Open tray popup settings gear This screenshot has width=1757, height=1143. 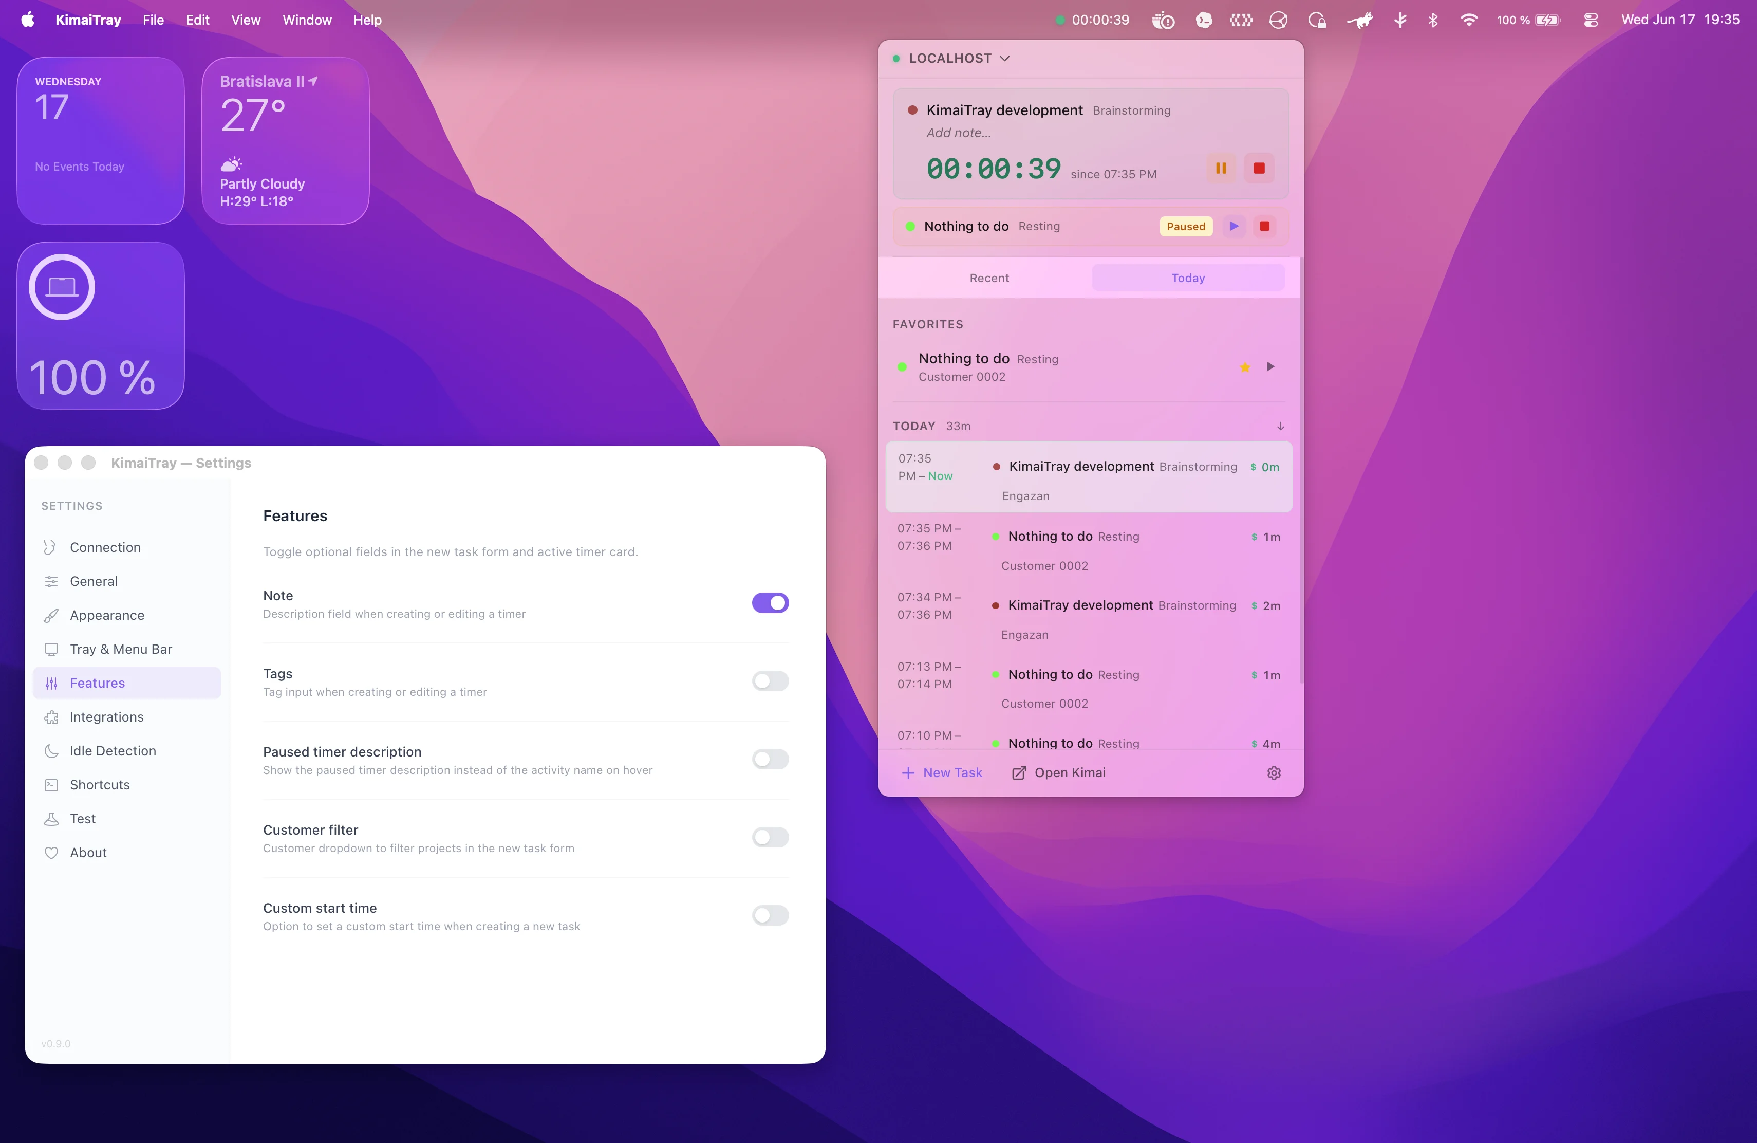click(x=1274, y=772)
